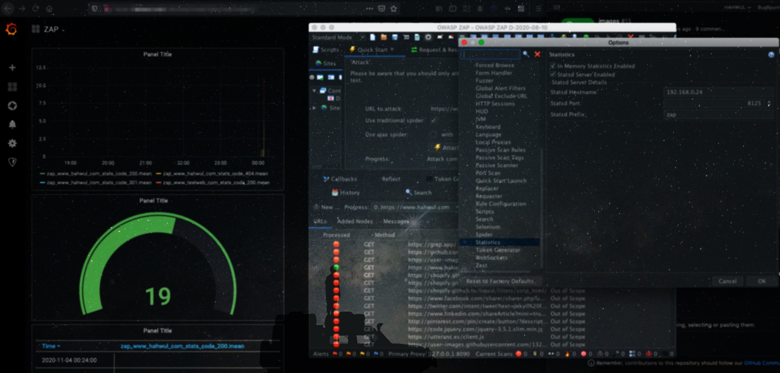Select Spider in the Options list
This screenshot has width=780, height=373.
point(484,234)
